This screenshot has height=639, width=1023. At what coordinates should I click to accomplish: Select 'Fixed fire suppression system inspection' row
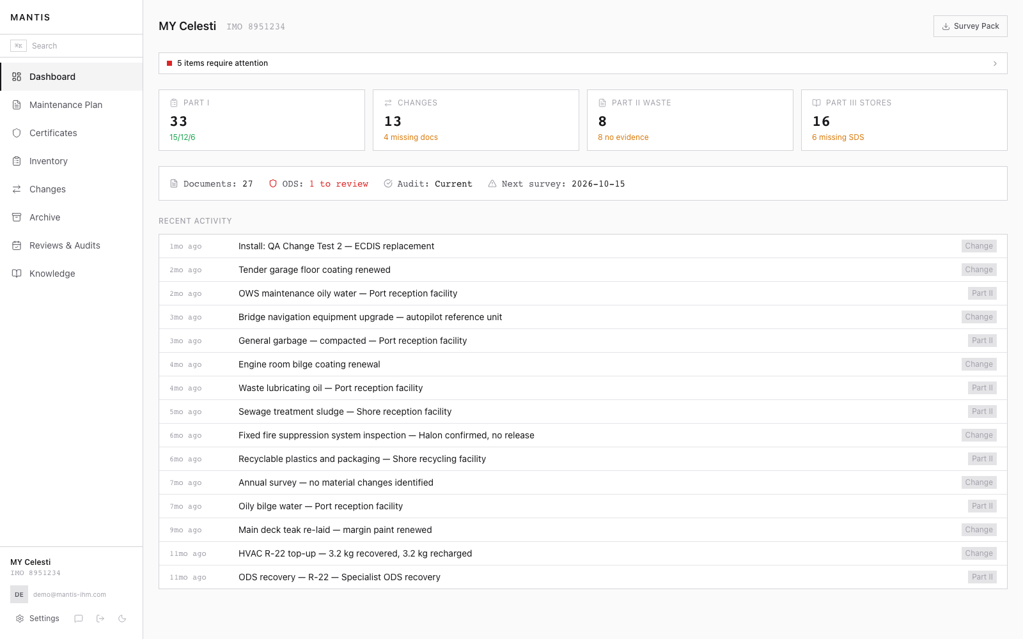point(583,435)
